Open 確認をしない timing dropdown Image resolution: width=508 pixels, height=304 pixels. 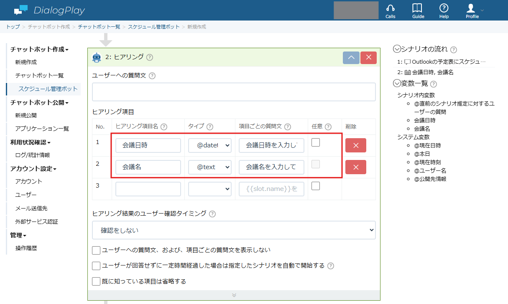[x=234, y=230]
